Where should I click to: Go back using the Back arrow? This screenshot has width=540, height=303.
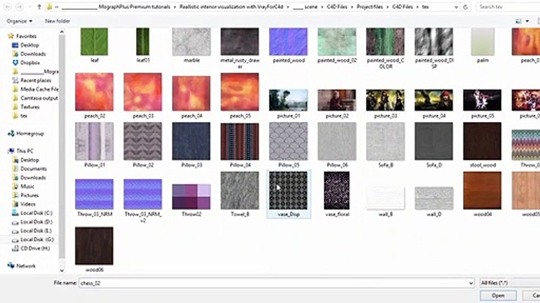coord(7,7)
